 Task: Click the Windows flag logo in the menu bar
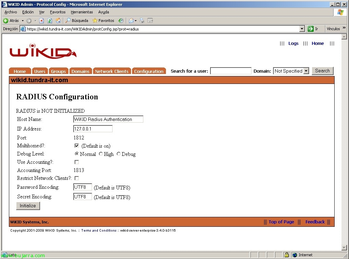[340, 12]
